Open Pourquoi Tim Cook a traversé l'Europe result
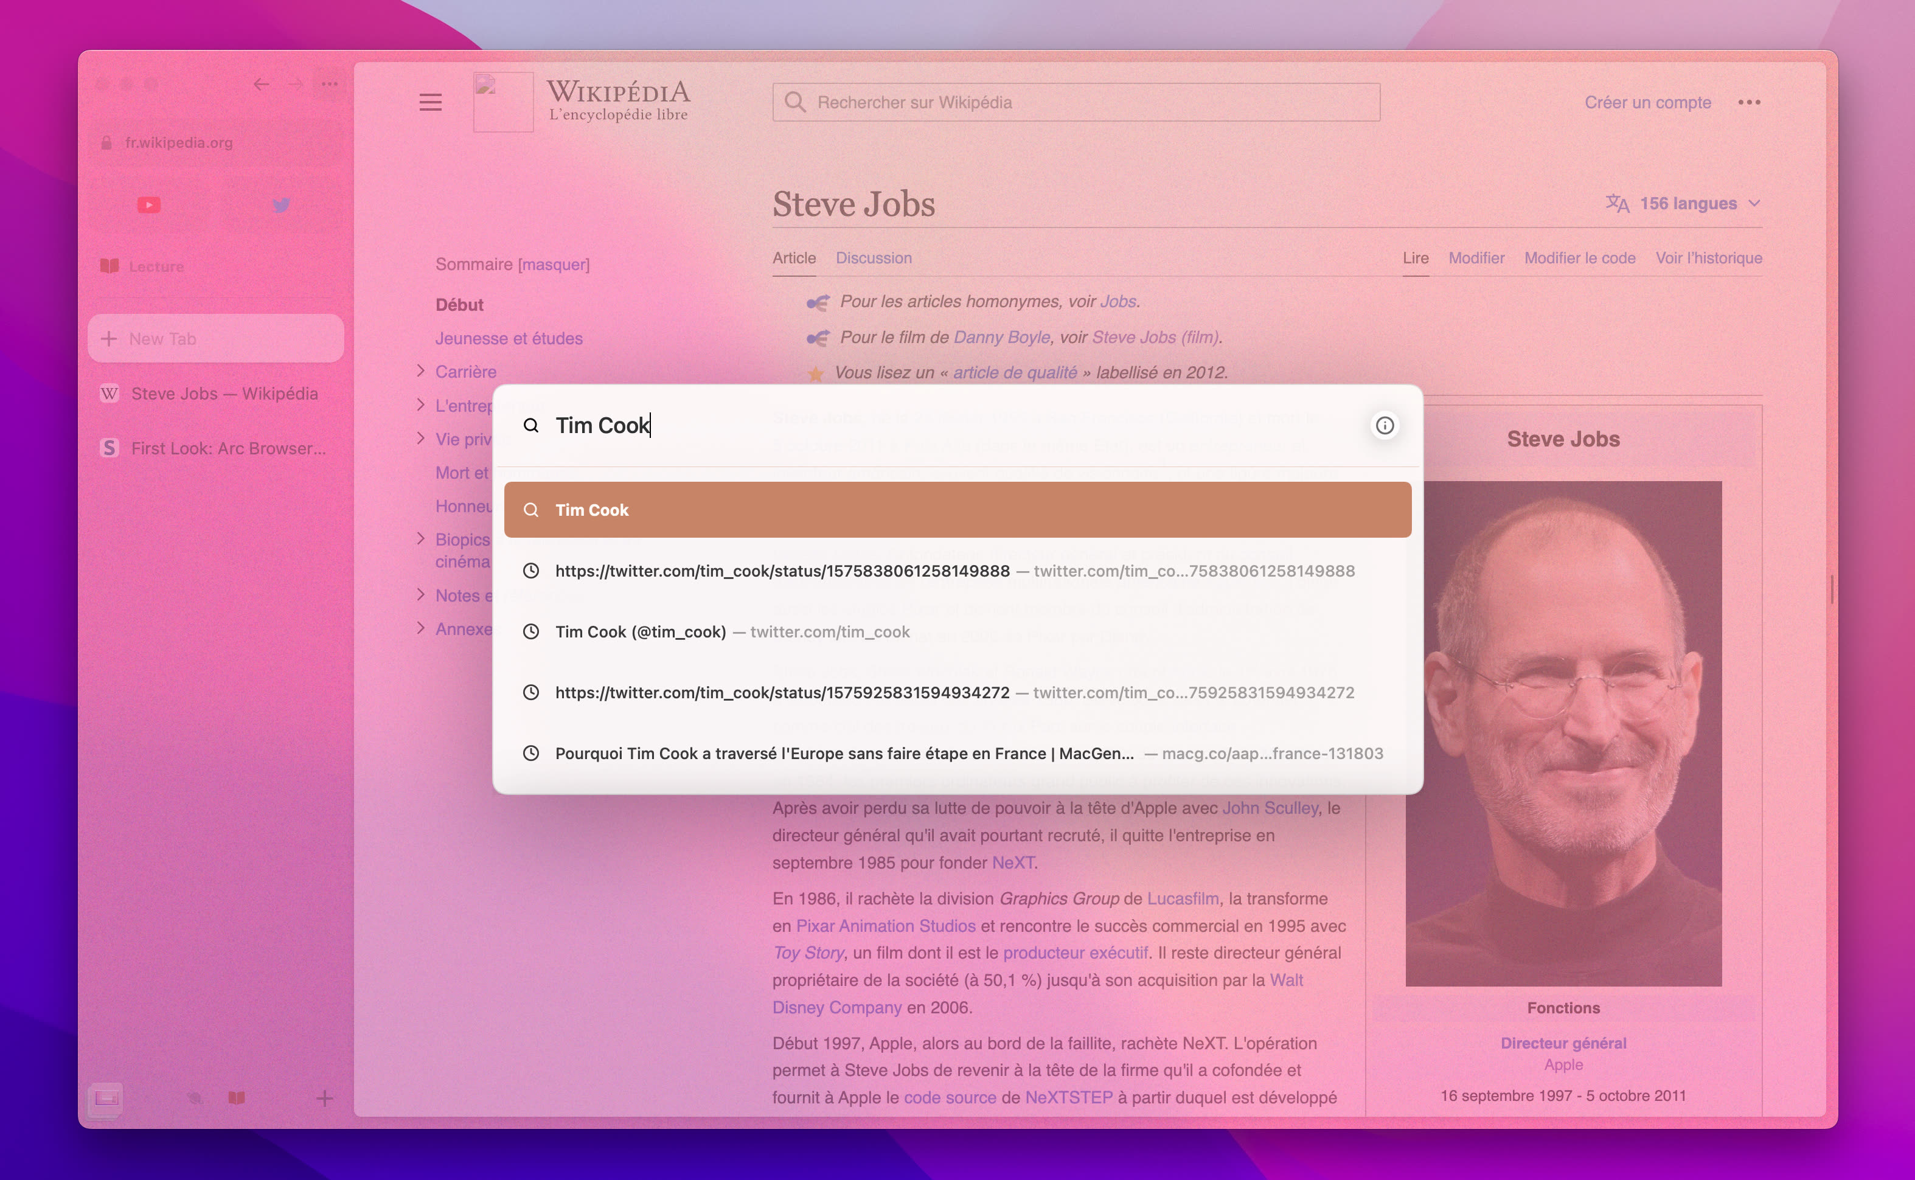1915x1180 pixels. click(x=957, y=753)
